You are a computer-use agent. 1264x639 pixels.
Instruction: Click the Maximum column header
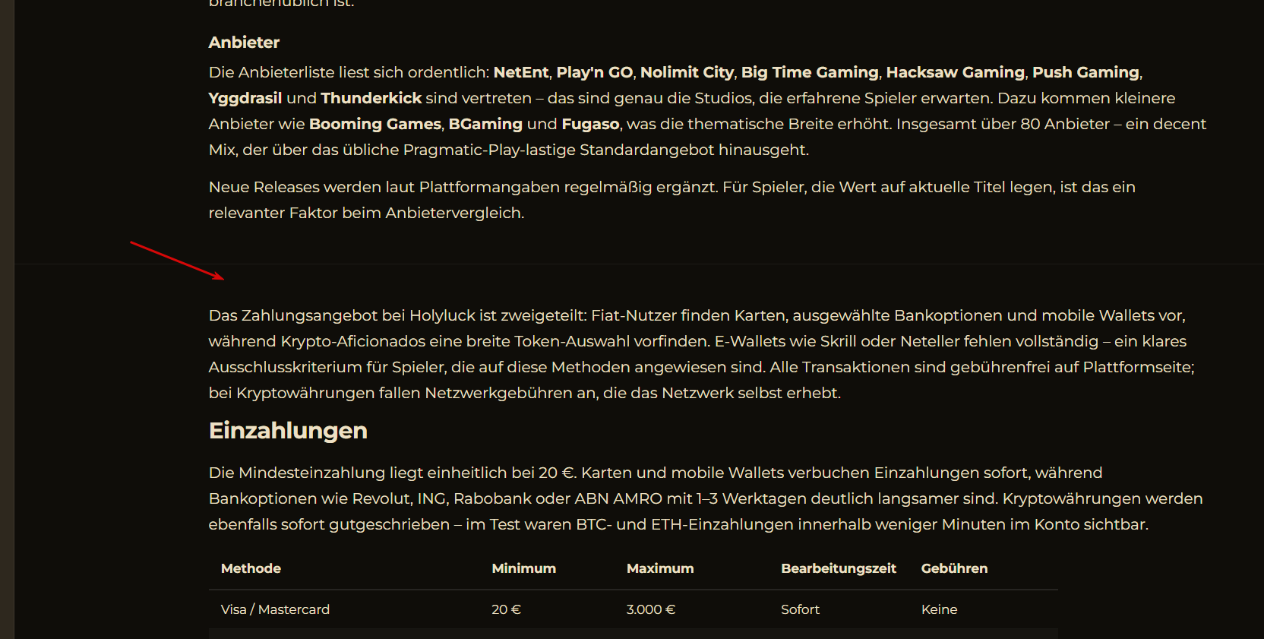click(x=660, y=568)
